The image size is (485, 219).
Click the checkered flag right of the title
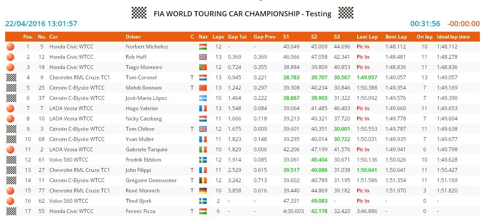tap(346, 13)
